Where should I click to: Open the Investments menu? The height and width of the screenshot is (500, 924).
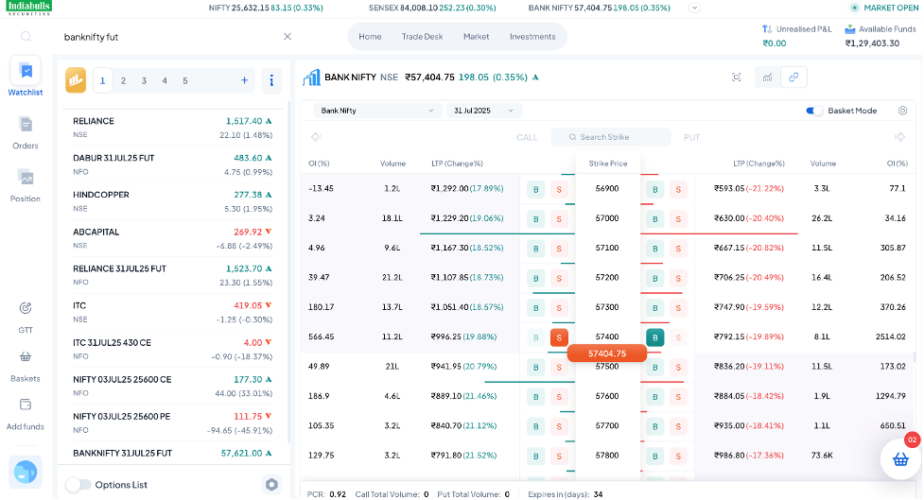point(532,37)
